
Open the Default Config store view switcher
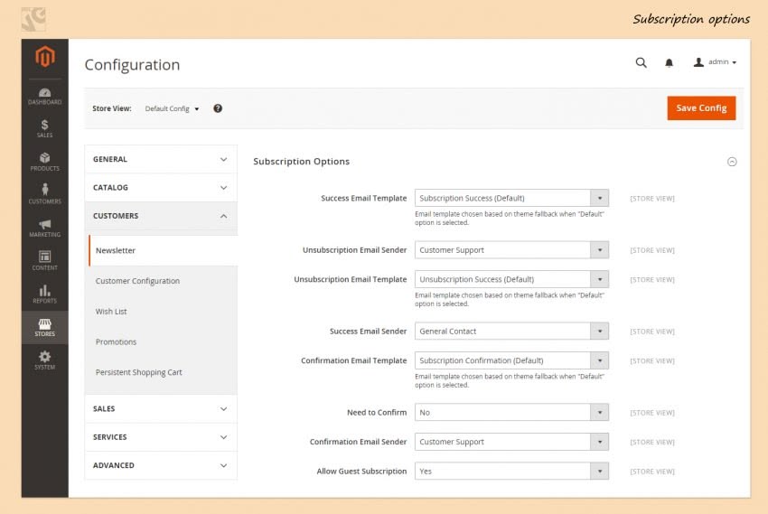tap(172, 108)
